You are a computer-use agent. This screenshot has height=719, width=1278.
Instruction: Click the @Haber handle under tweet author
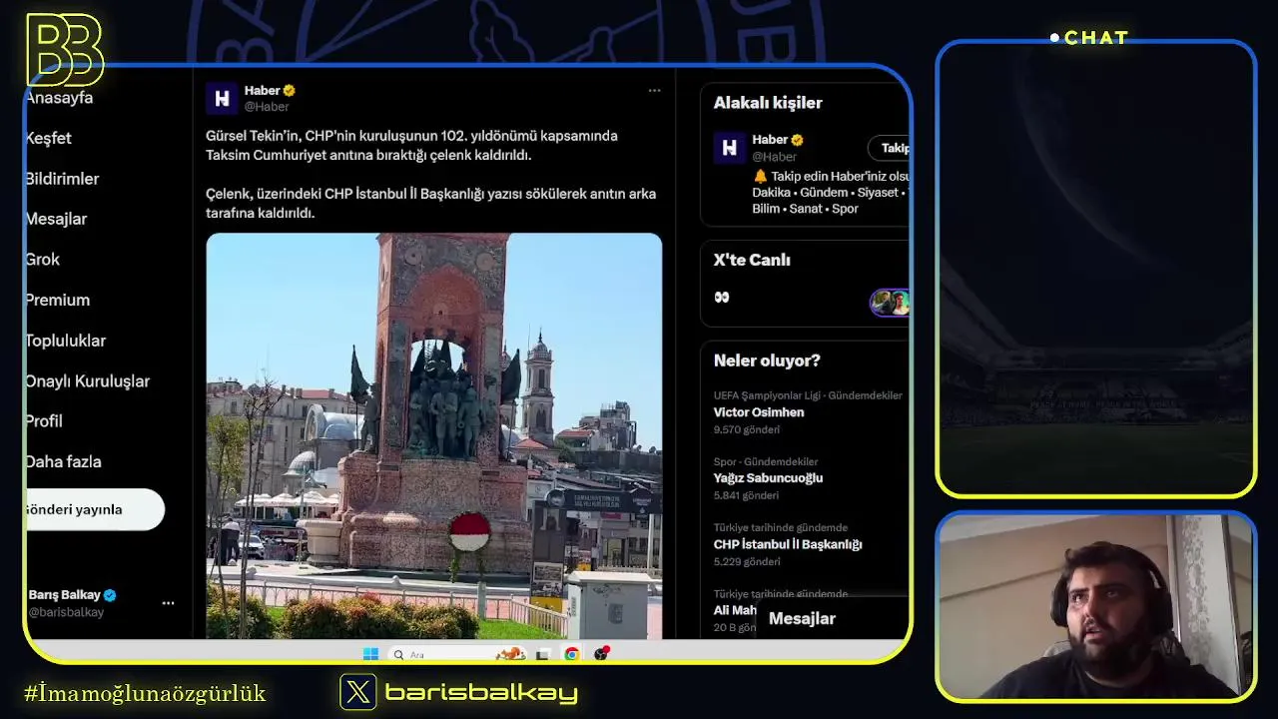click(267, 107)
